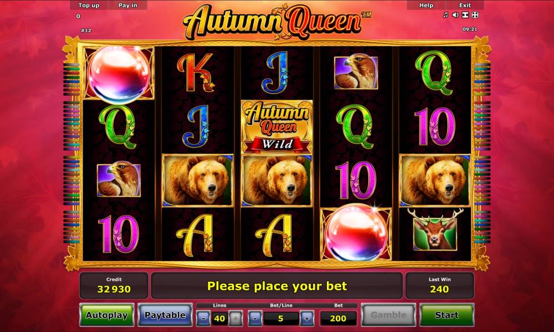Image resolution: width=554 pixels, height=332 pixels.
Task: Click the Autumn Queen Wild symbol
Action: 276,127
